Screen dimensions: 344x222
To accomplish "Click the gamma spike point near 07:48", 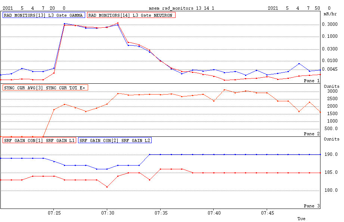I will pos(299,64).
